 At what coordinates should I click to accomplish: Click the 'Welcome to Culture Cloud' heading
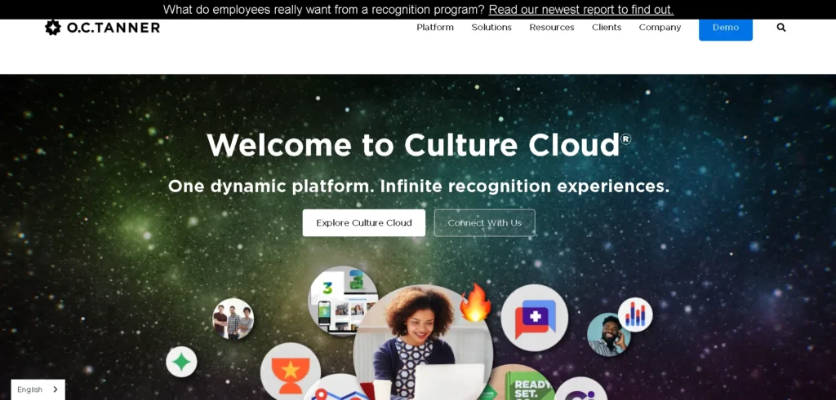(x=419, y=145)
